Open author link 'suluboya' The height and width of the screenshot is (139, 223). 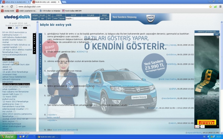click(172, 54)
